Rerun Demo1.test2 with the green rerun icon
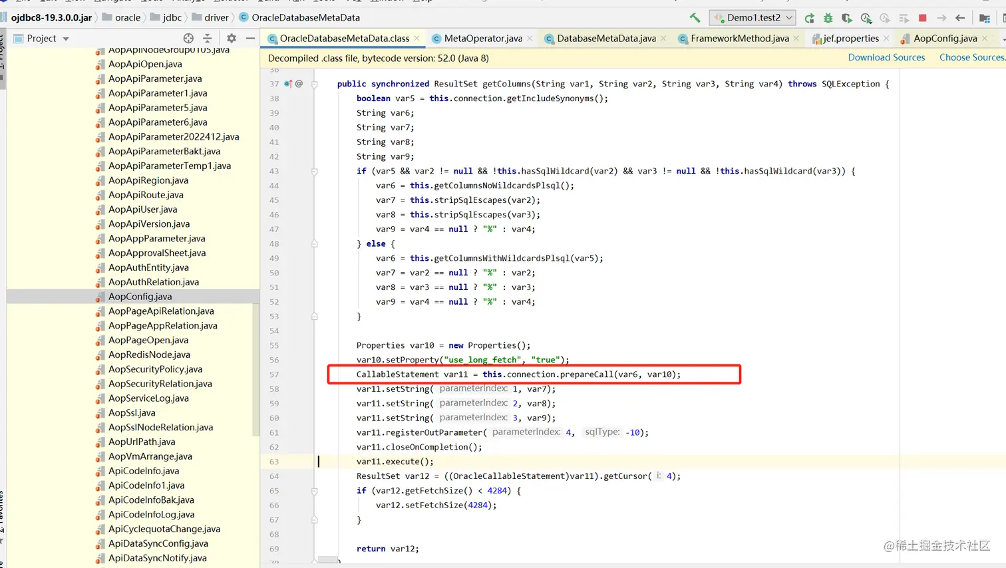 click(809, 18)
